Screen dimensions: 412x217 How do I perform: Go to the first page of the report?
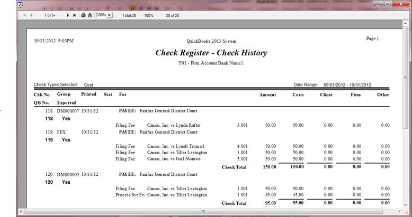pyautogui.click(x=24, y=16)
